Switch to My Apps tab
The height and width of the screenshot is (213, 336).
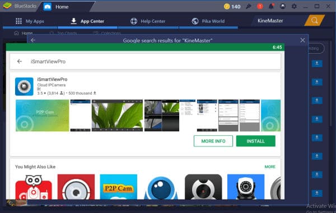tap(30, 21)
